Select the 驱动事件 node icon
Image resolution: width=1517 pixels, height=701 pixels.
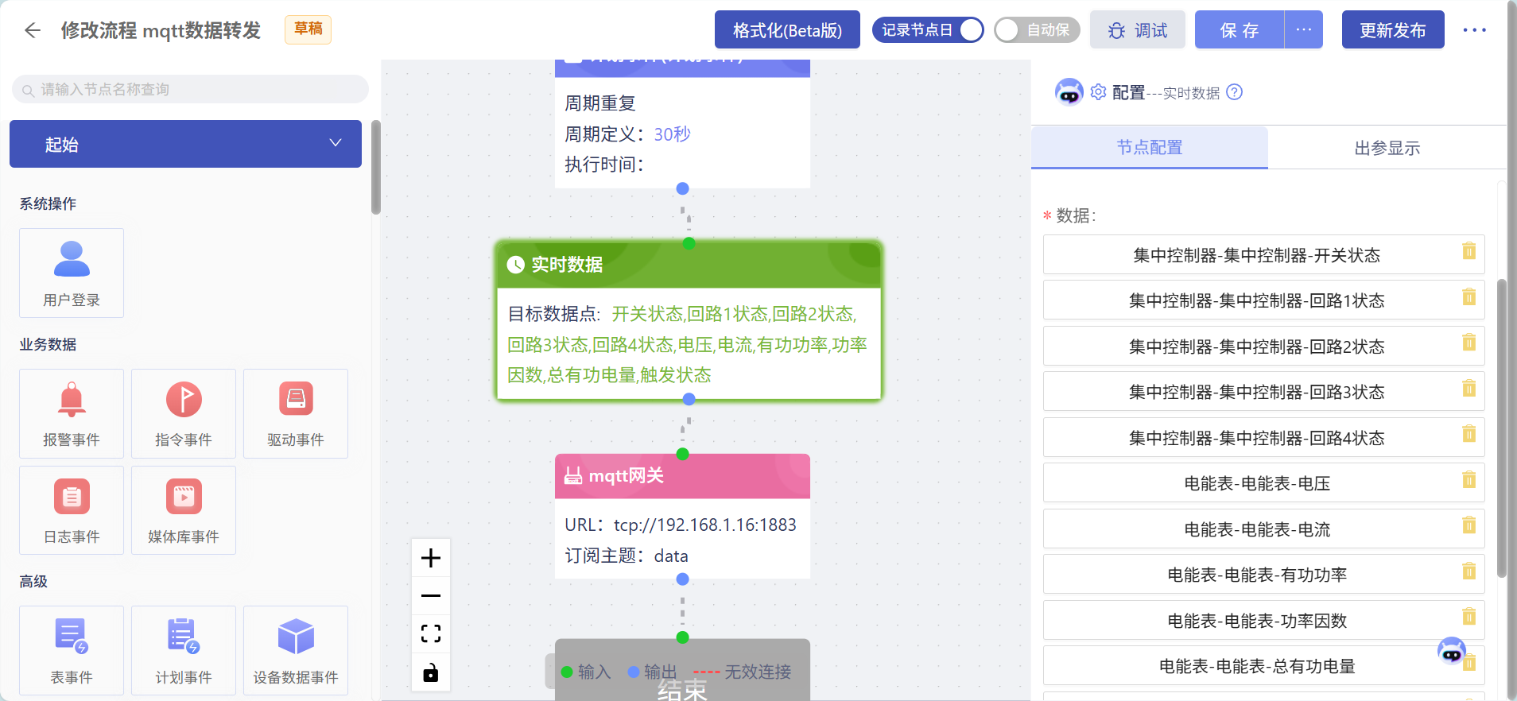(296, 399)
